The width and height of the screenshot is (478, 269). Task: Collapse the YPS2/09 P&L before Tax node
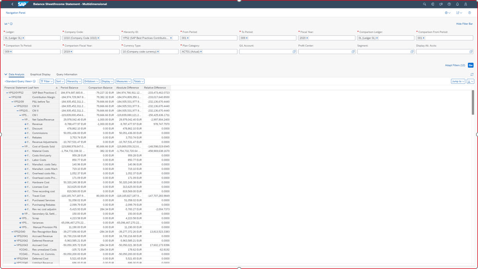click(12, 102)
